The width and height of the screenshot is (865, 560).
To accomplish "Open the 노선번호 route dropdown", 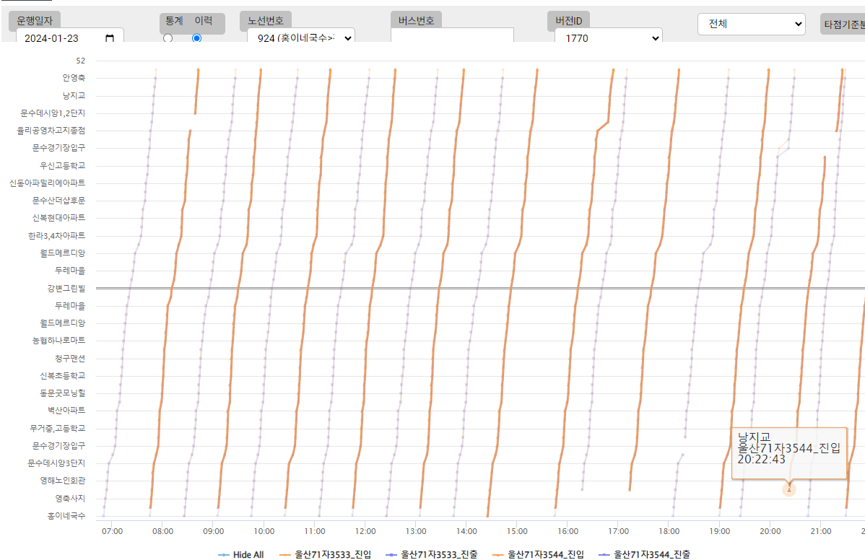I will click(x=300, y=38).
